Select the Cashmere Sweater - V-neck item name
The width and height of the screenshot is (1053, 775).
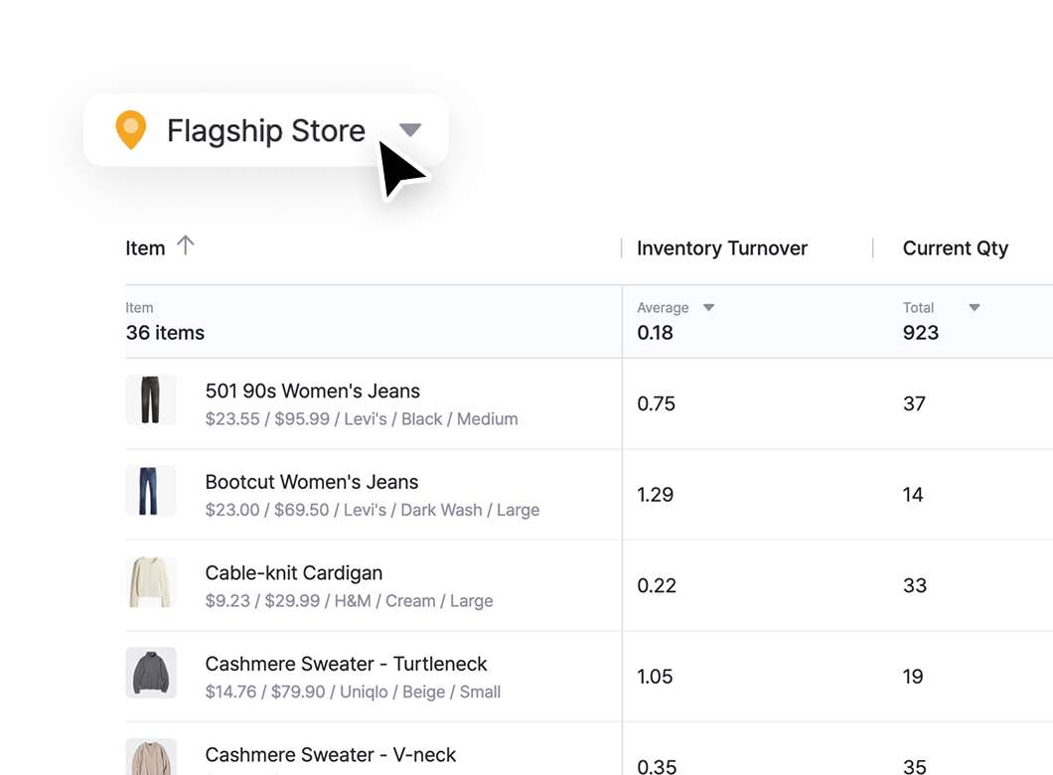(331, 755)
